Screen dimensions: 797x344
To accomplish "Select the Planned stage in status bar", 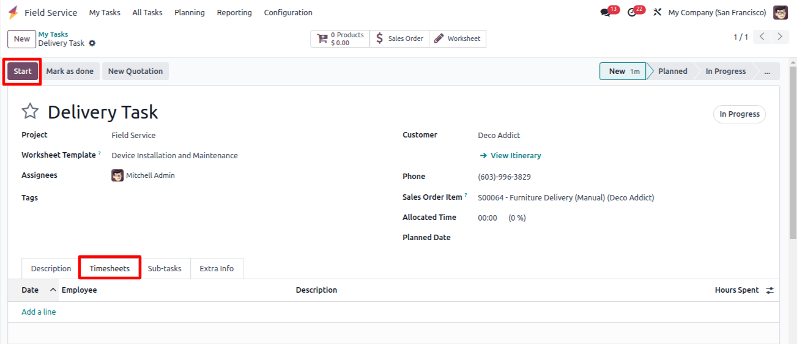I will point(672,71).
